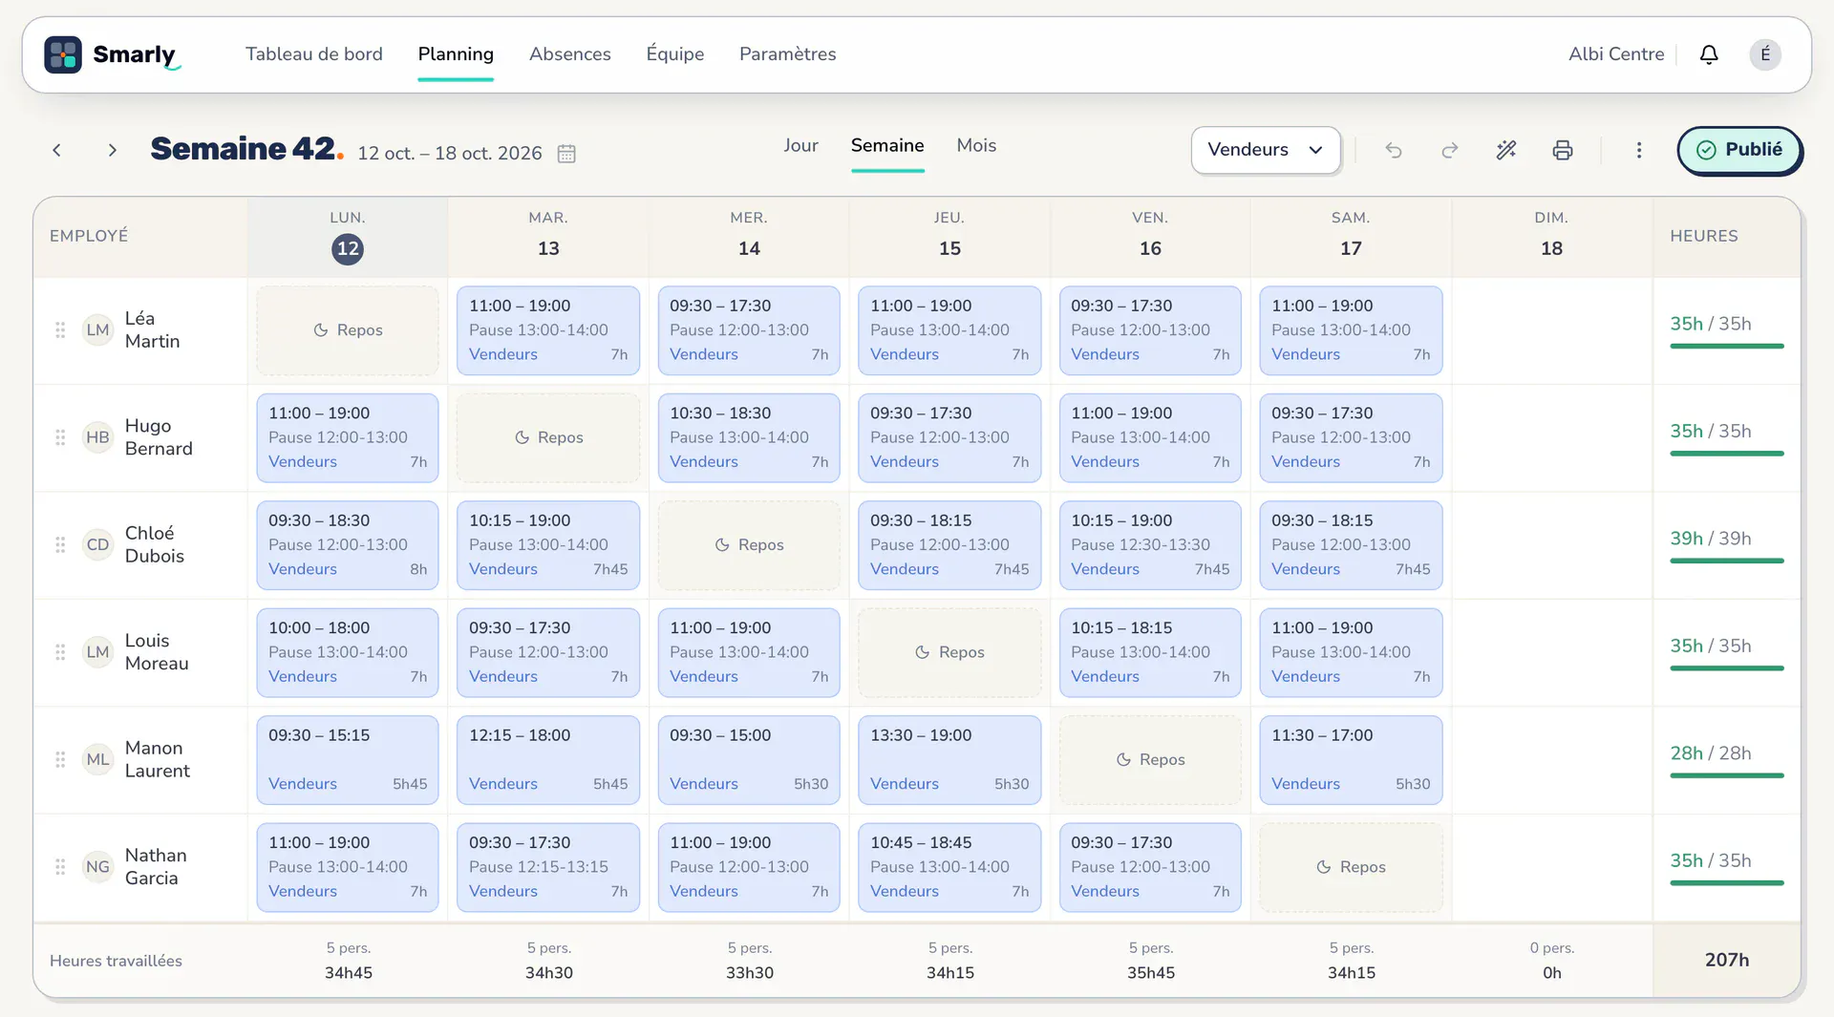Open Chloé Dubois Monday 09:30–18:30 shift
Screen dimensions: 1834x1017
click(348, 545)
